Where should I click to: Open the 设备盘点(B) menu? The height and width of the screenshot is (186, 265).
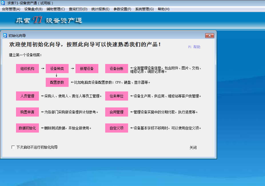point(33,9)
